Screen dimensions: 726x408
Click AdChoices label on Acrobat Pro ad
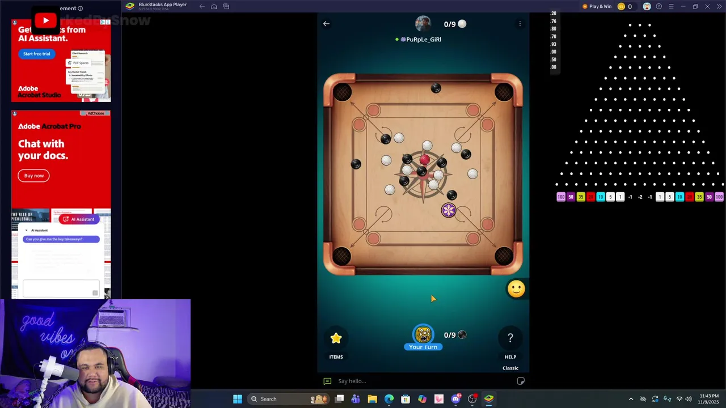click(96, 113)
